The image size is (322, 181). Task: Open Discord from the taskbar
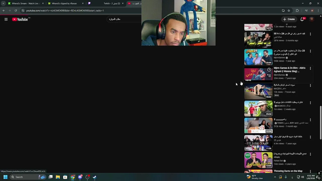(x=80, y=177)
